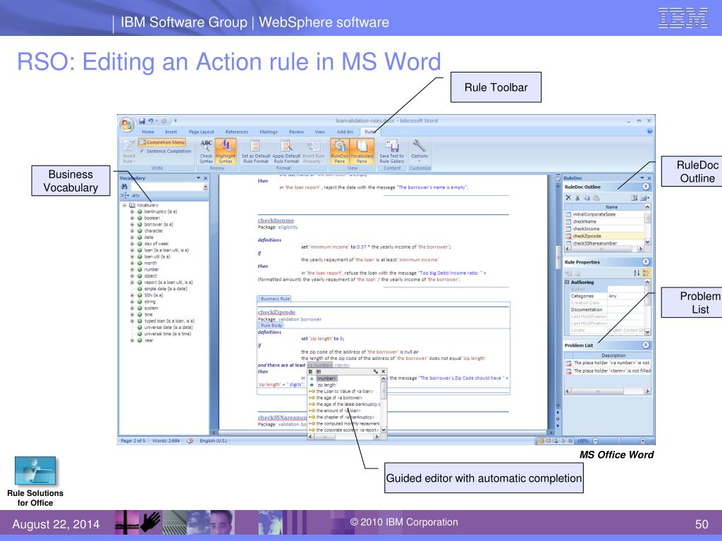Click the cut scissors icon in RuleDoc Outline
The width and height of the screenshot is (722, 541).
coord(577,198)
